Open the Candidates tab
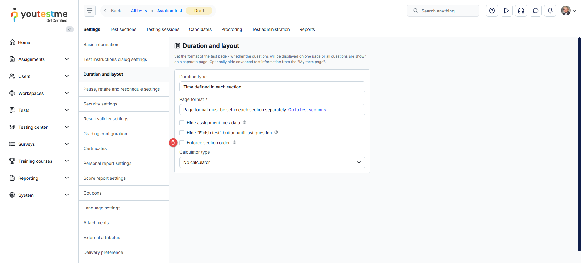Screen dimensions: 581x263 coord(200,29)
